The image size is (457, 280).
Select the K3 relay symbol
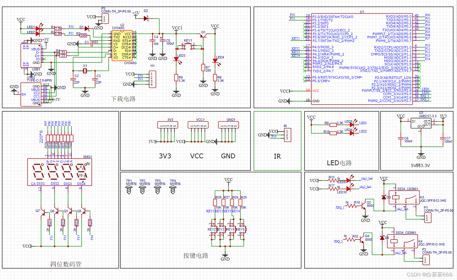tap(404, 198)
